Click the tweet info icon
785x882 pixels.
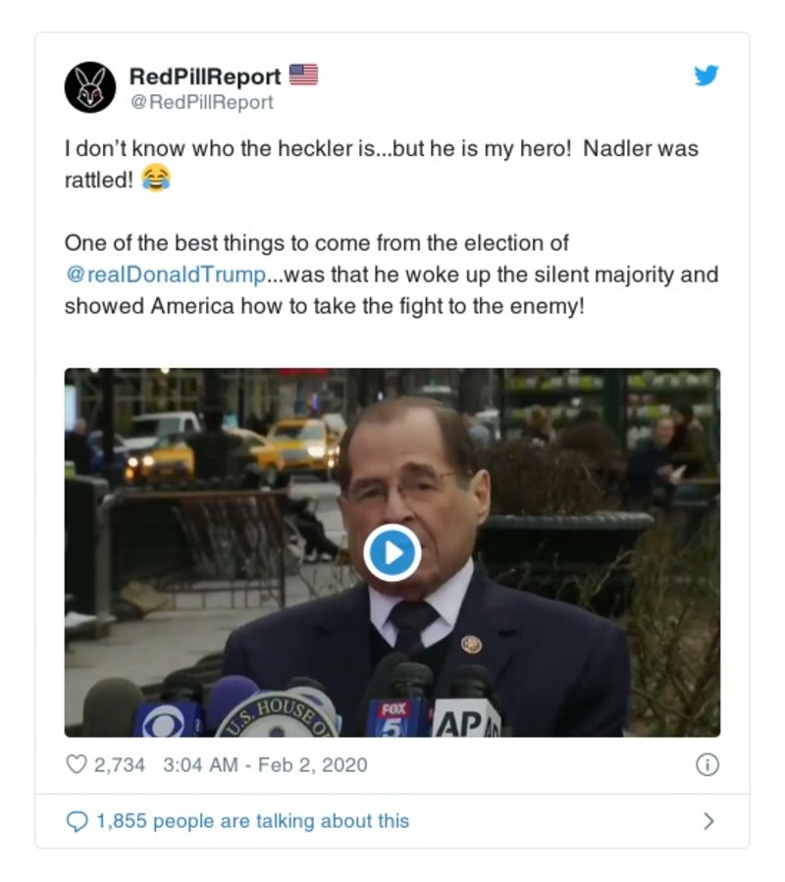[x=706, y=765]
